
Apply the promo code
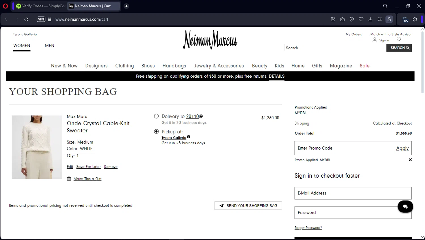(402, 148)
